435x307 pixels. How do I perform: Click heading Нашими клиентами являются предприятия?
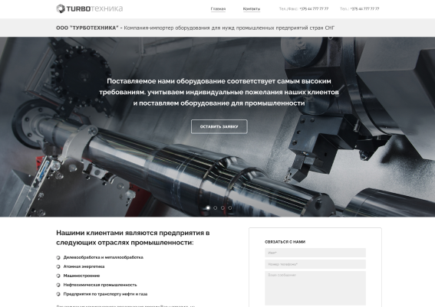tap(133, 237)
